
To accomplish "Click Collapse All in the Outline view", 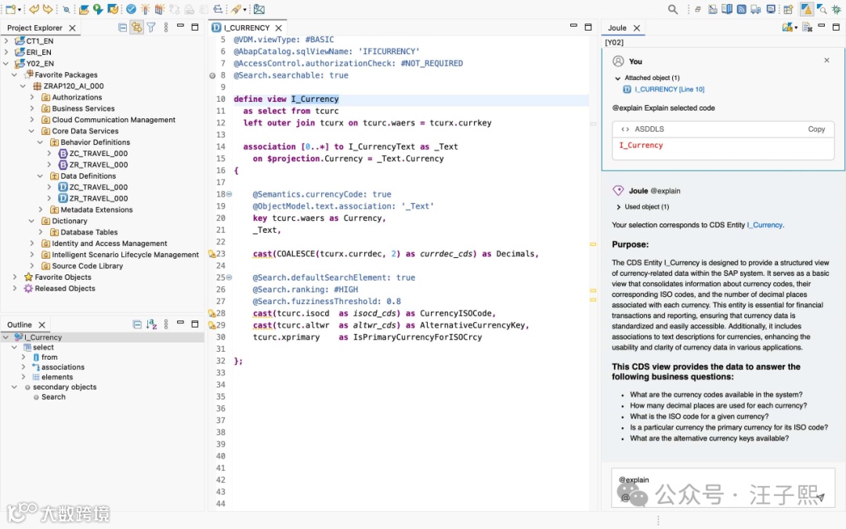I will (x=137, y=324).
